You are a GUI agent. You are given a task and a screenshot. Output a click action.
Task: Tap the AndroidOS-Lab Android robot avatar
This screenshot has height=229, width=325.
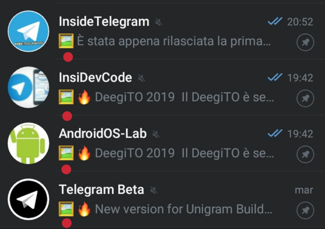(28, 143)
